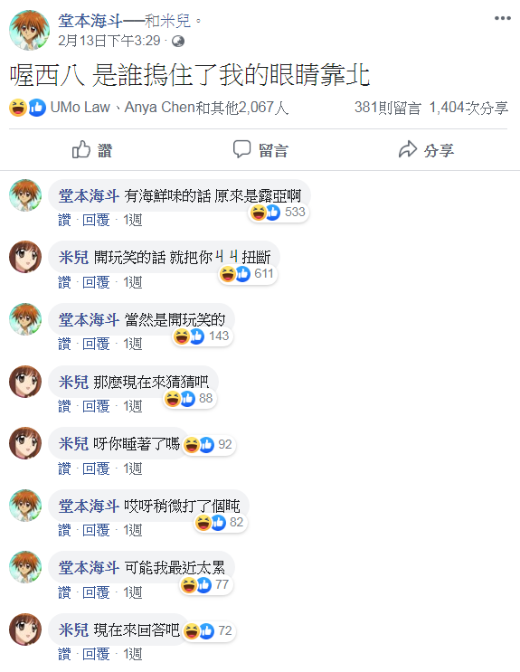The height and width of the screenshot is (672, 520).
Task: Click the speech bubble 留言 icon
Action: (241, 149)
